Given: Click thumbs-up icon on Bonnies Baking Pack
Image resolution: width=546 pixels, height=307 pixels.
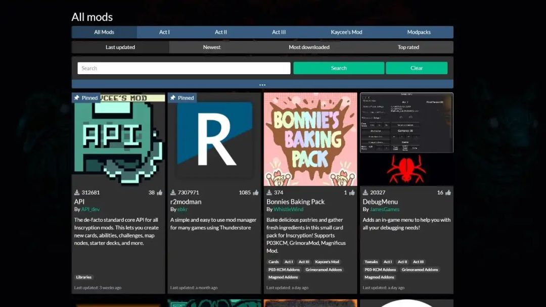Looking at the screenshot, I should tap(352, 192).
